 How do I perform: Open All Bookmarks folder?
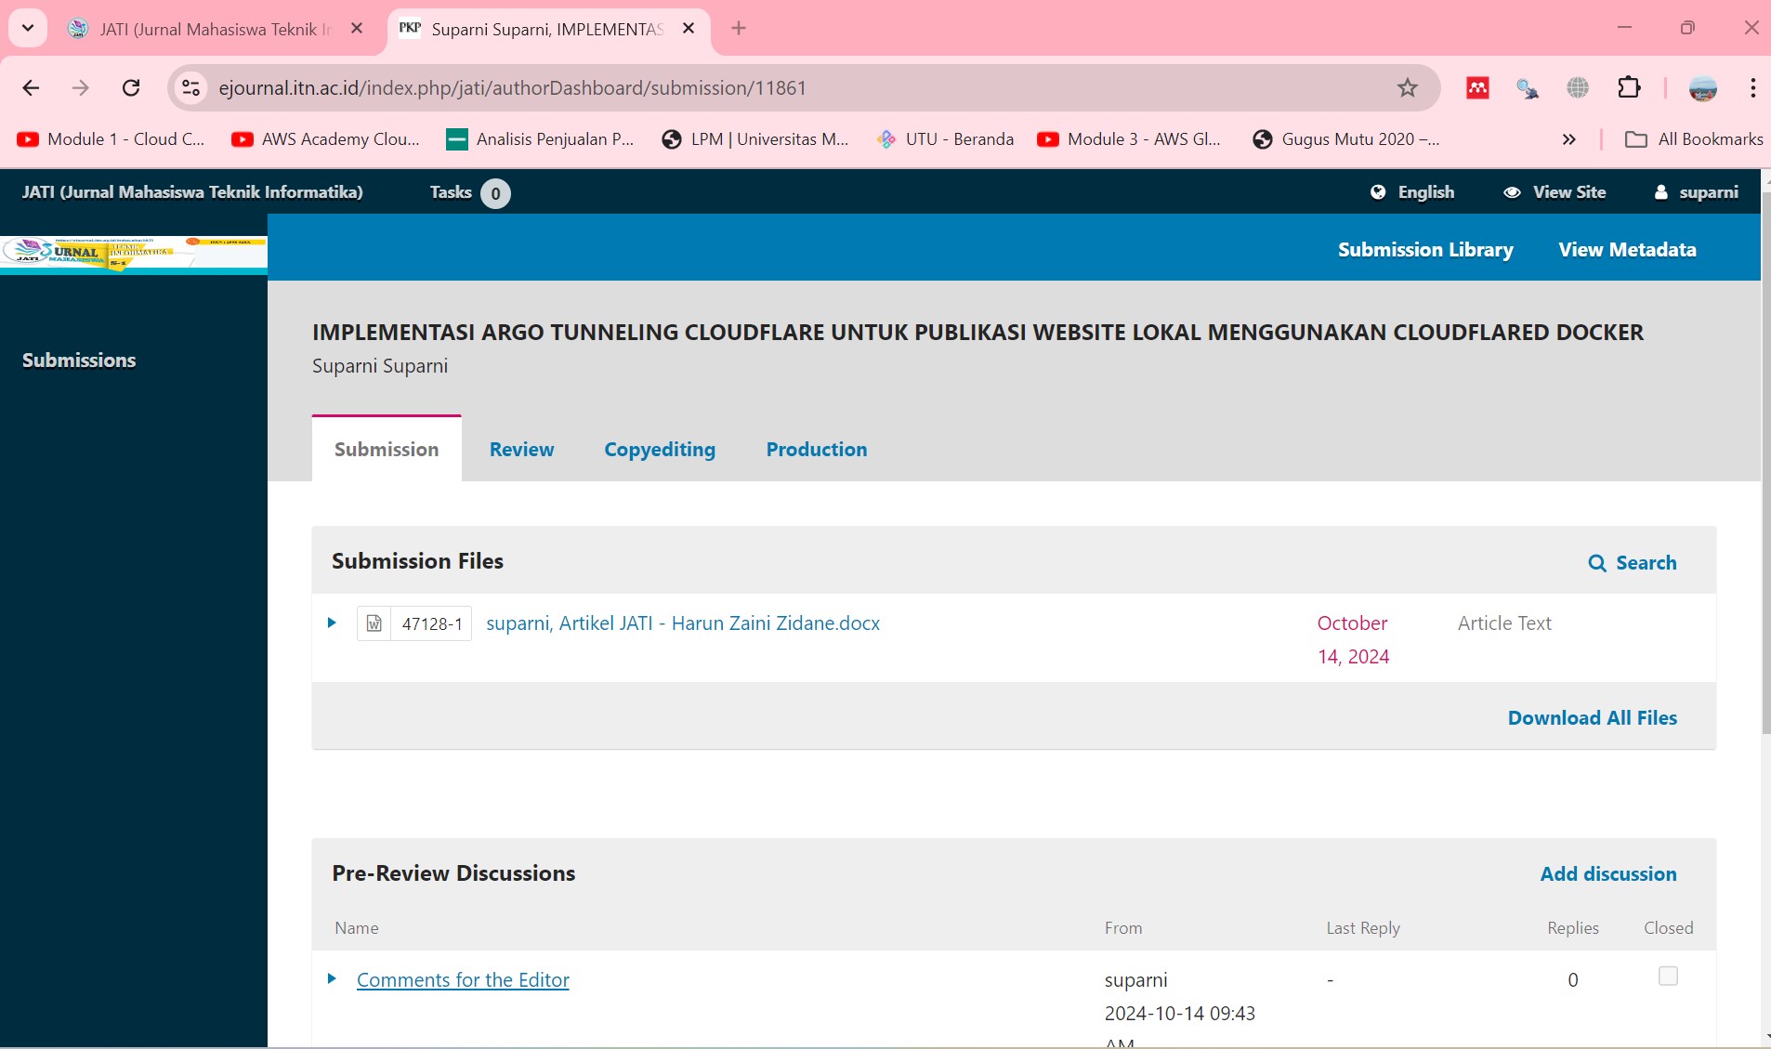1694,138
